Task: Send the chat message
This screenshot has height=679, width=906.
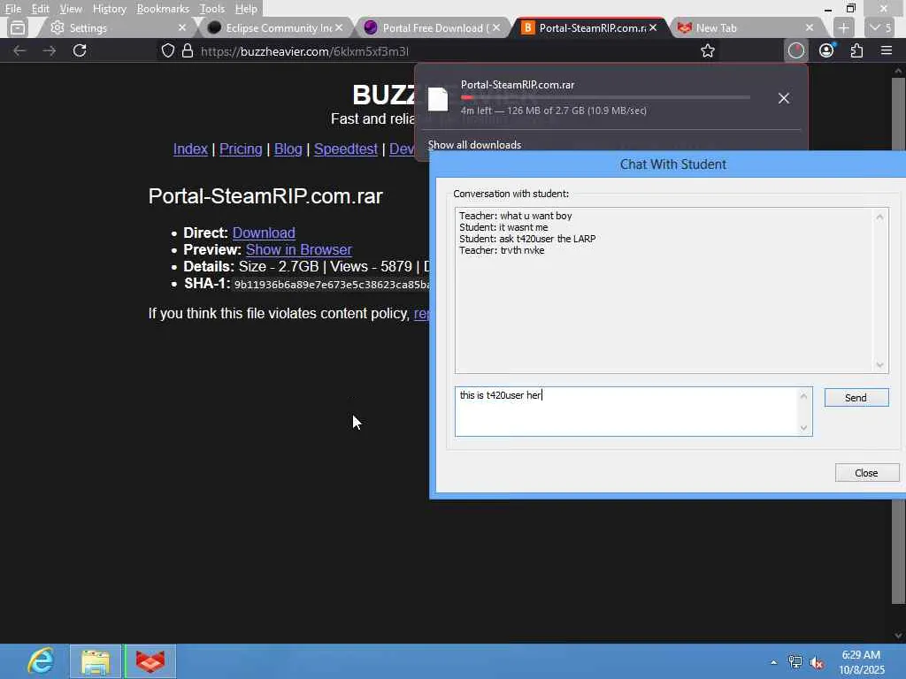Action: tap(856, 398)
